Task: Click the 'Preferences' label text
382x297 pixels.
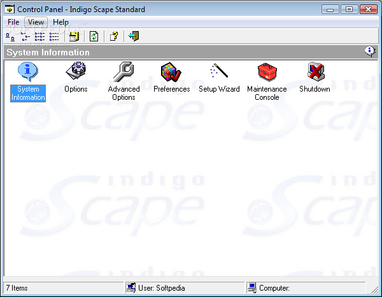Action: pyautogui.click(x=171, y=89)
